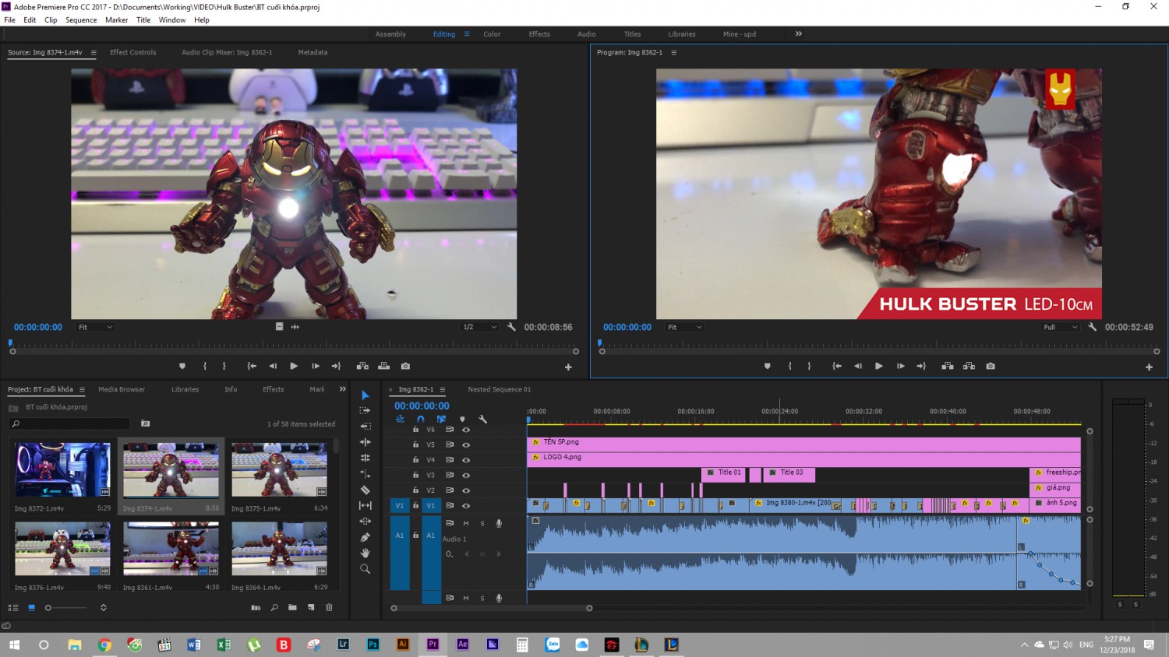This screenshot has height=657, width=1169.
Task: Select the Zoom tool magnifier
Action: click(x=365, y=569)
